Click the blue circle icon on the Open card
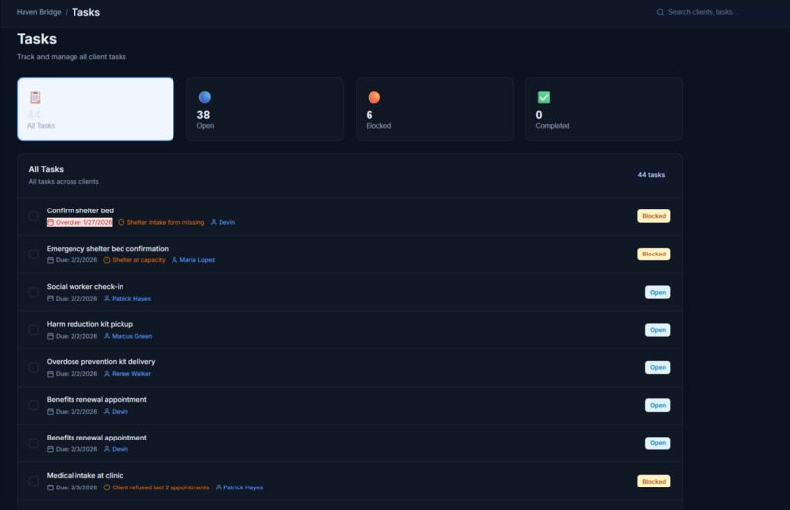 205,97
